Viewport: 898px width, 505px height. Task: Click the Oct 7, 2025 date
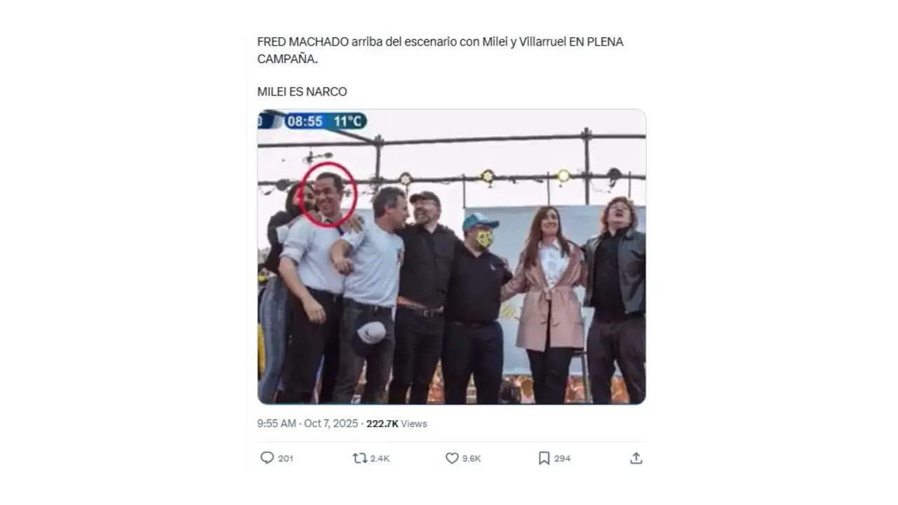pos(331,424)
